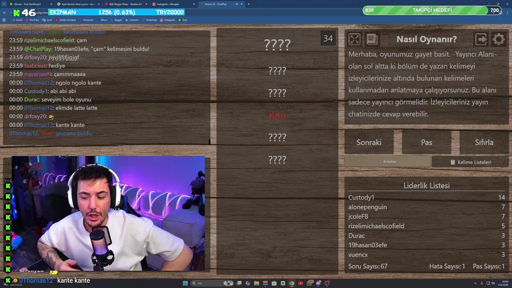Open the YouTube bookmark
The height and width of the screenshot is (288, 512).
[x=32, y=20]
